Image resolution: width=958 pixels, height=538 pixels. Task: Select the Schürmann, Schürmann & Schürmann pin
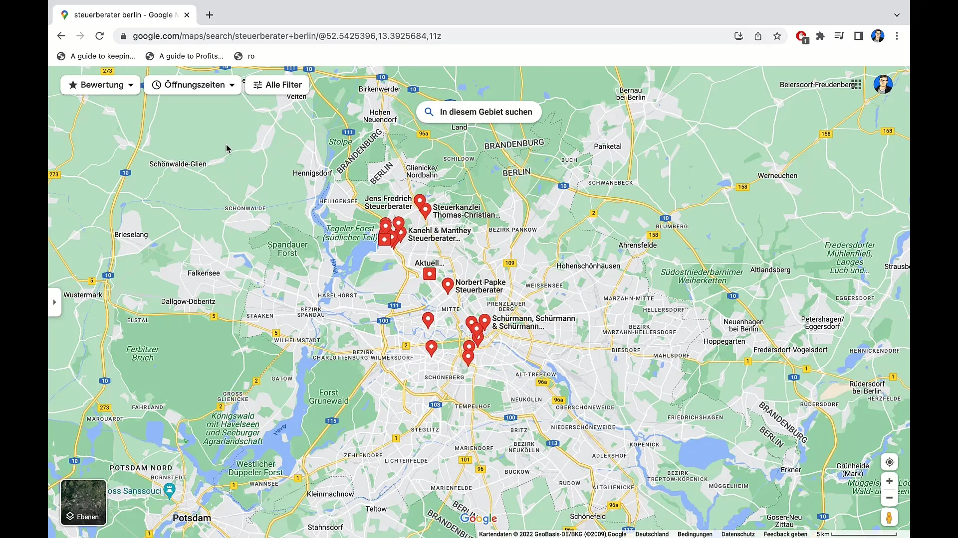484,321
